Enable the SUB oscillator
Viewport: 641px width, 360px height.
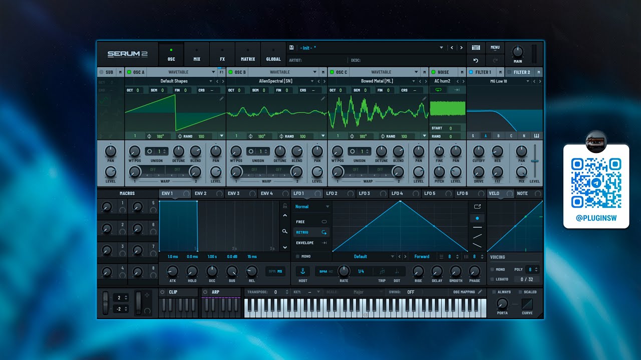tap(101, 72)
